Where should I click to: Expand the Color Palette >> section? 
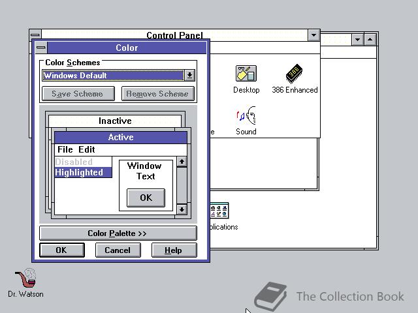[x=118, y=233]
